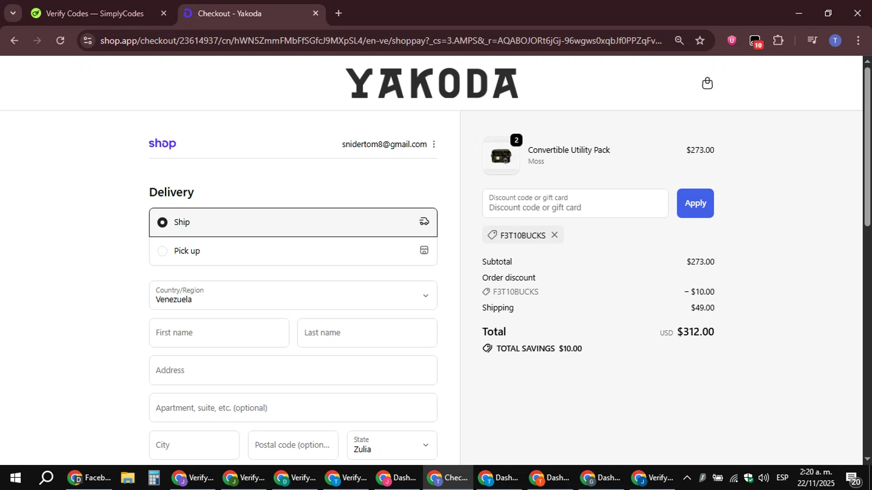The width and height of the screenshot is (872, 490).
Task: Open notification center with 20 badge
Action: 853,478
